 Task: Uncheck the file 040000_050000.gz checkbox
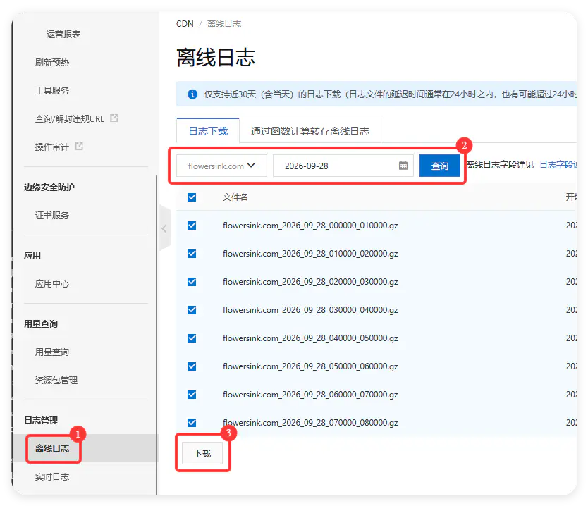pyautogui.click(x=192, y=338)
